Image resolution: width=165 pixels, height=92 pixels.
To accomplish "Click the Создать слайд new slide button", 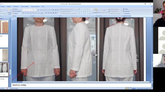I will tap(10, 11).
